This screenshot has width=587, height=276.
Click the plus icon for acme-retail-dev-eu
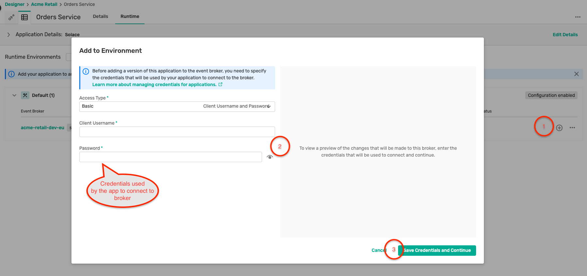pos(559,128)
